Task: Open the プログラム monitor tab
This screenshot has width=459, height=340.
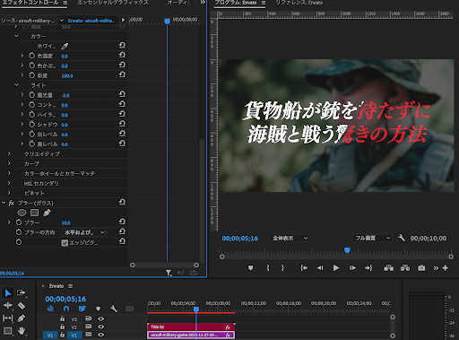Action: 236,3
